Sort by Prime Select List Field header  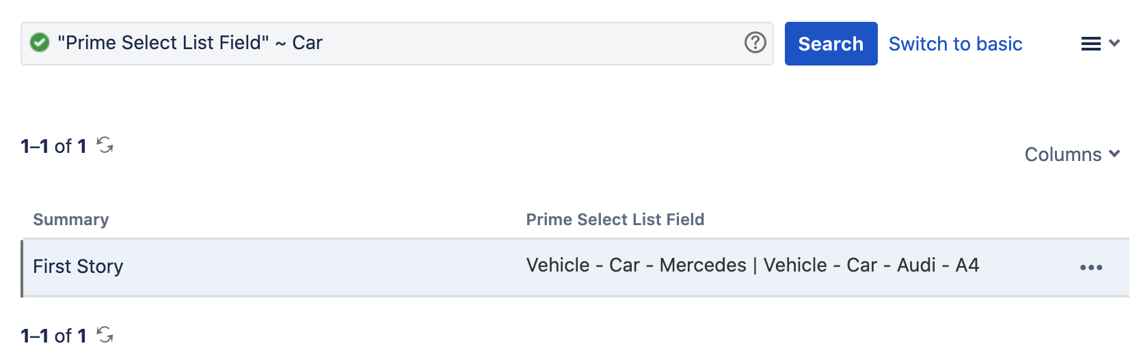pyautogui.click(x=615, y=220)
